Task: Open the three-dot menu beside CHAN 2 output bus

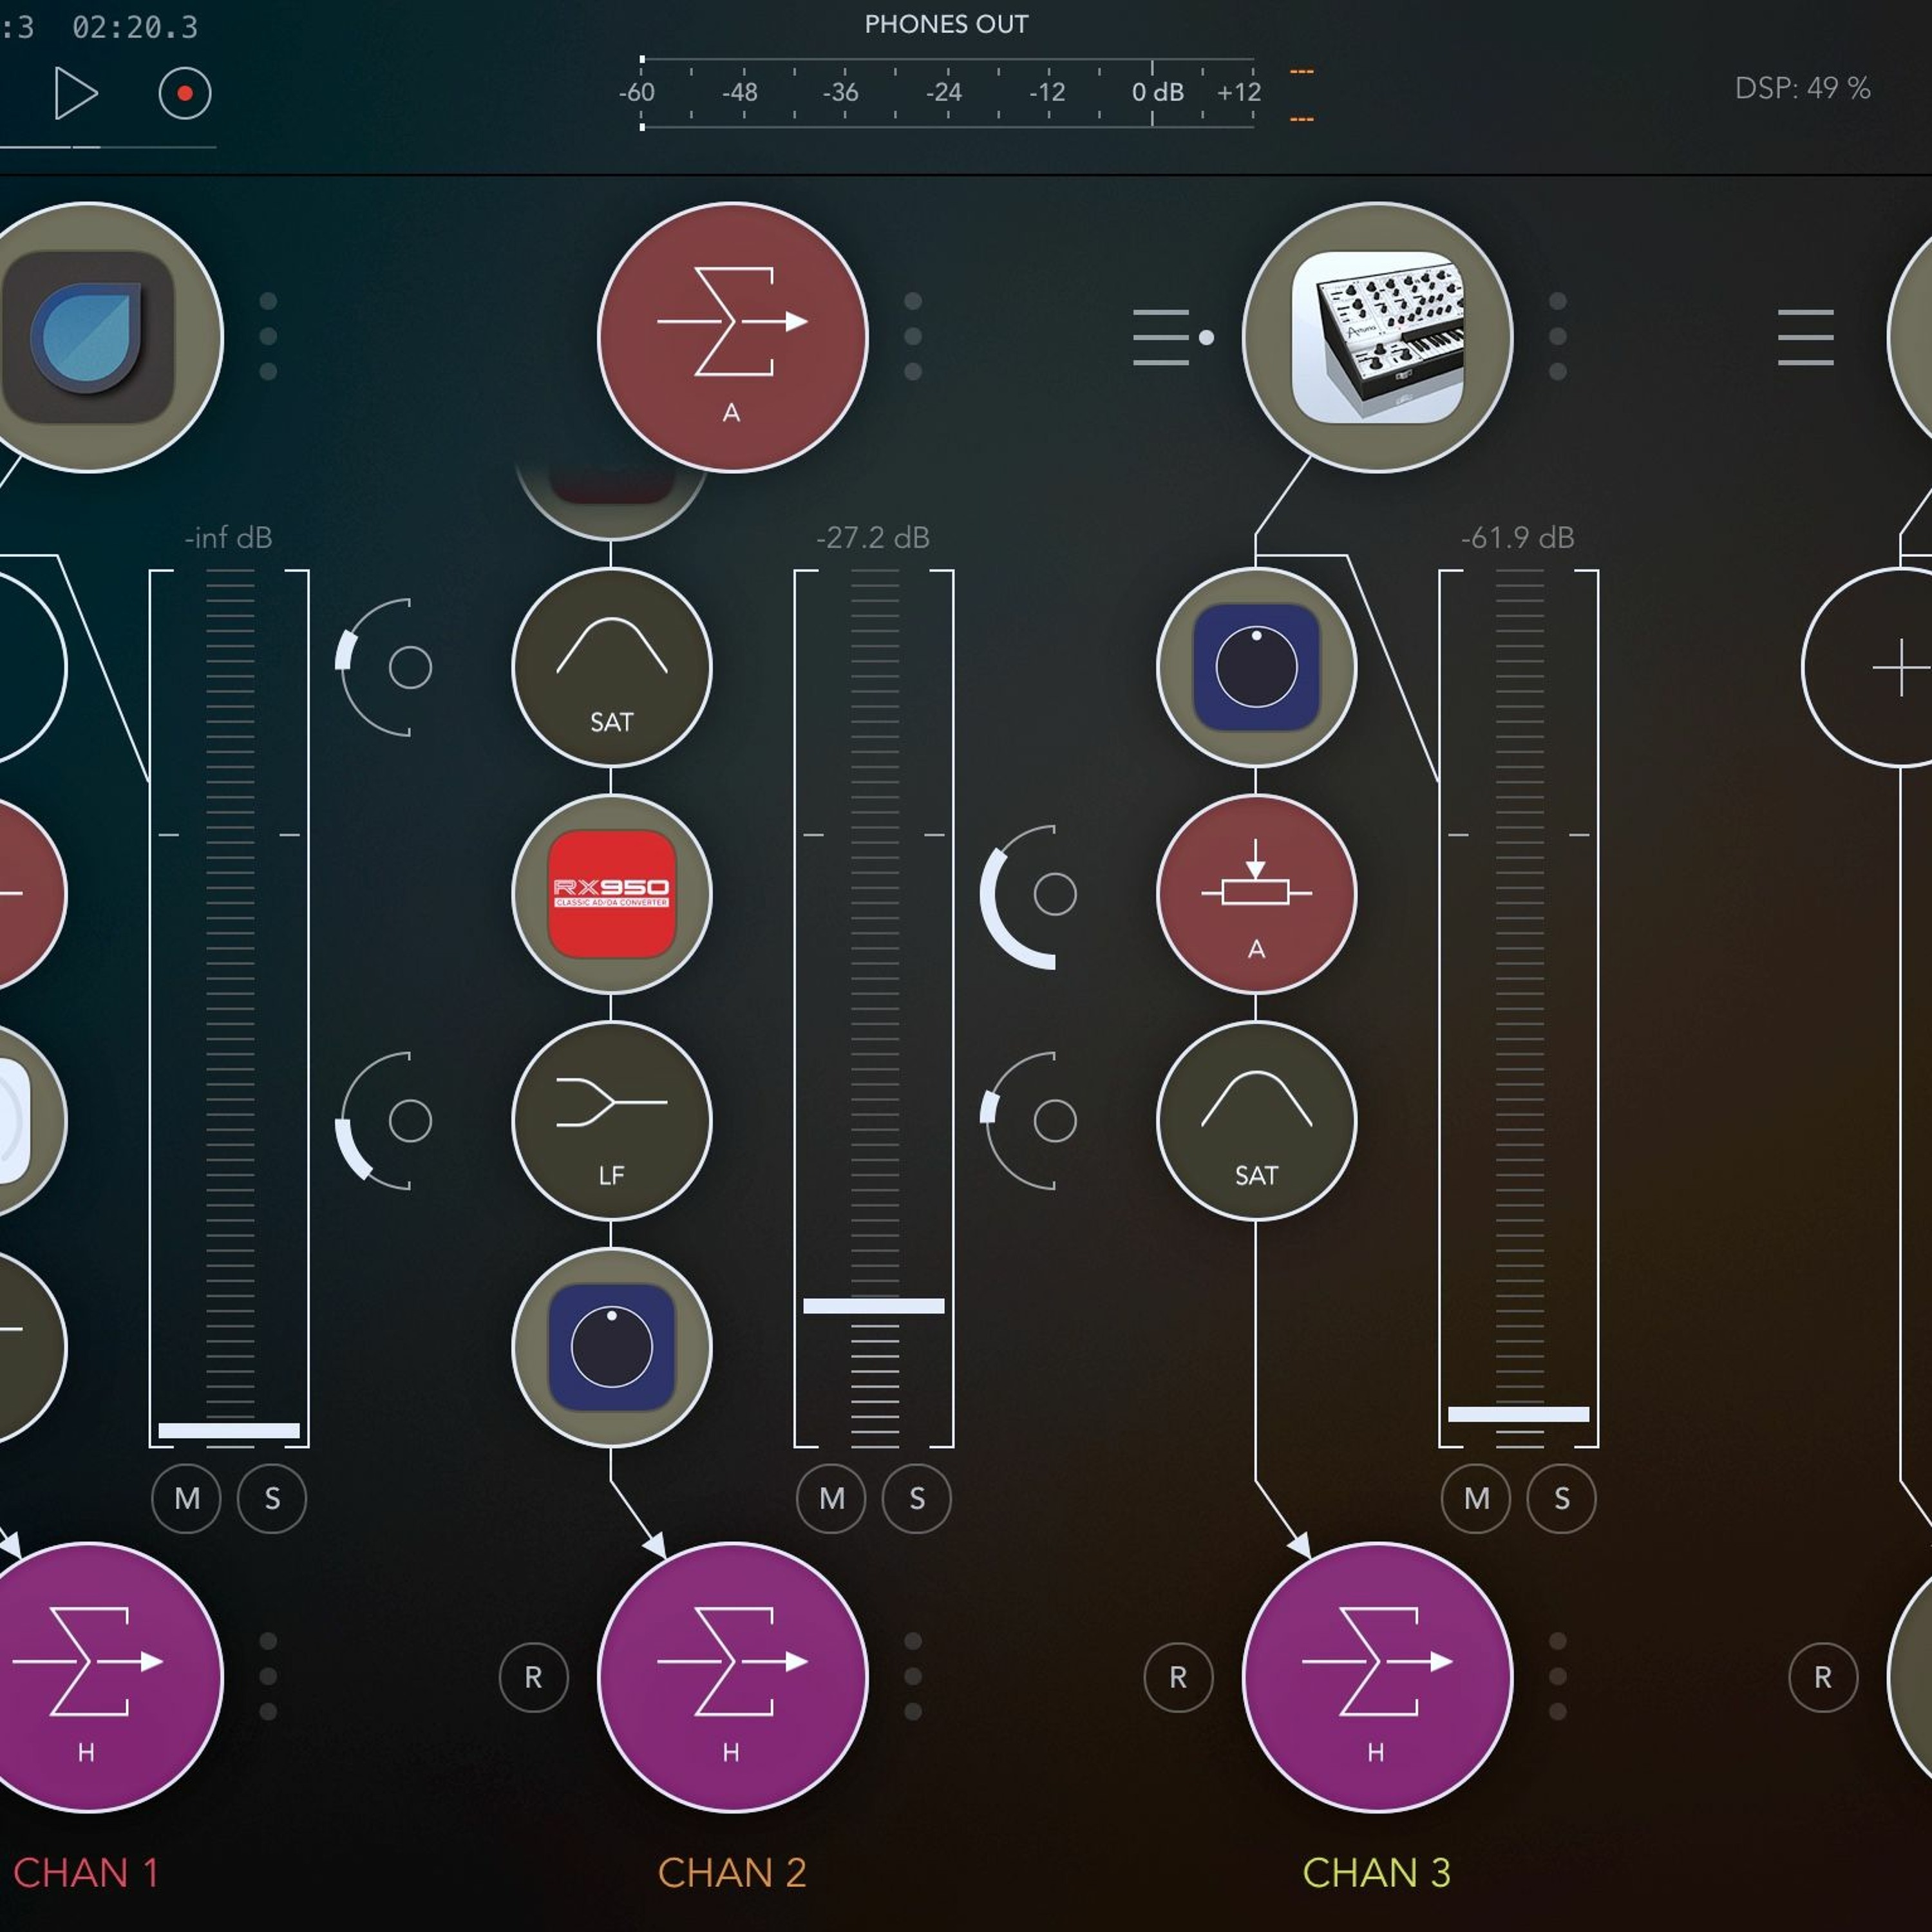Action: [913, 1677]
